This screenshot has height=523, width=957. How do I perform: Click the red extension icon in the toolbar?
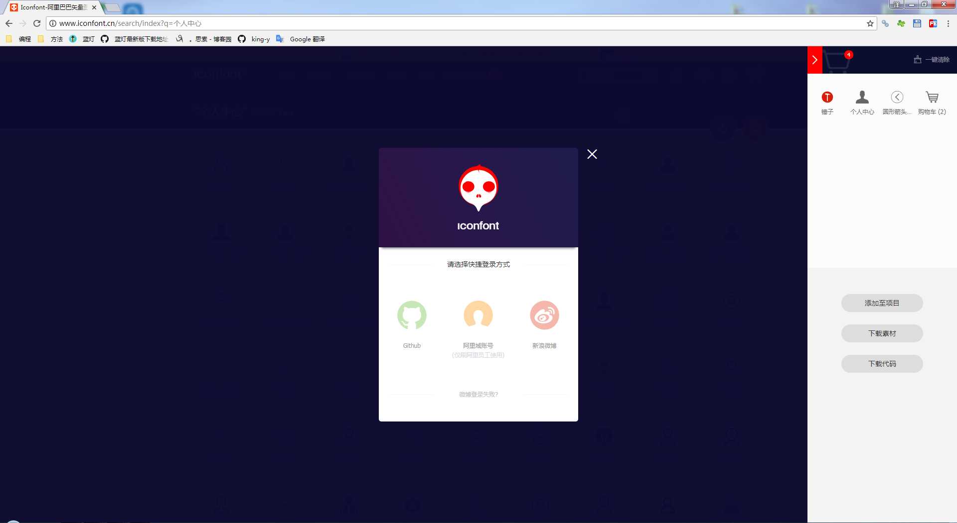pyautogui.click(x=933, y=23)
